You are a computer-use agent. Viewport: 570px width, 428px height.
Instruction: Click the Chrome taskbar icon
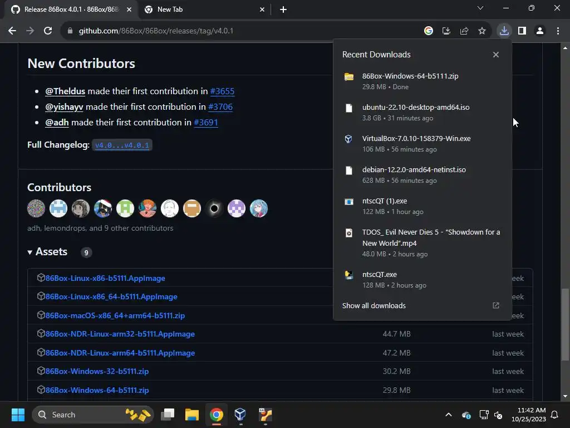[217, 415]
